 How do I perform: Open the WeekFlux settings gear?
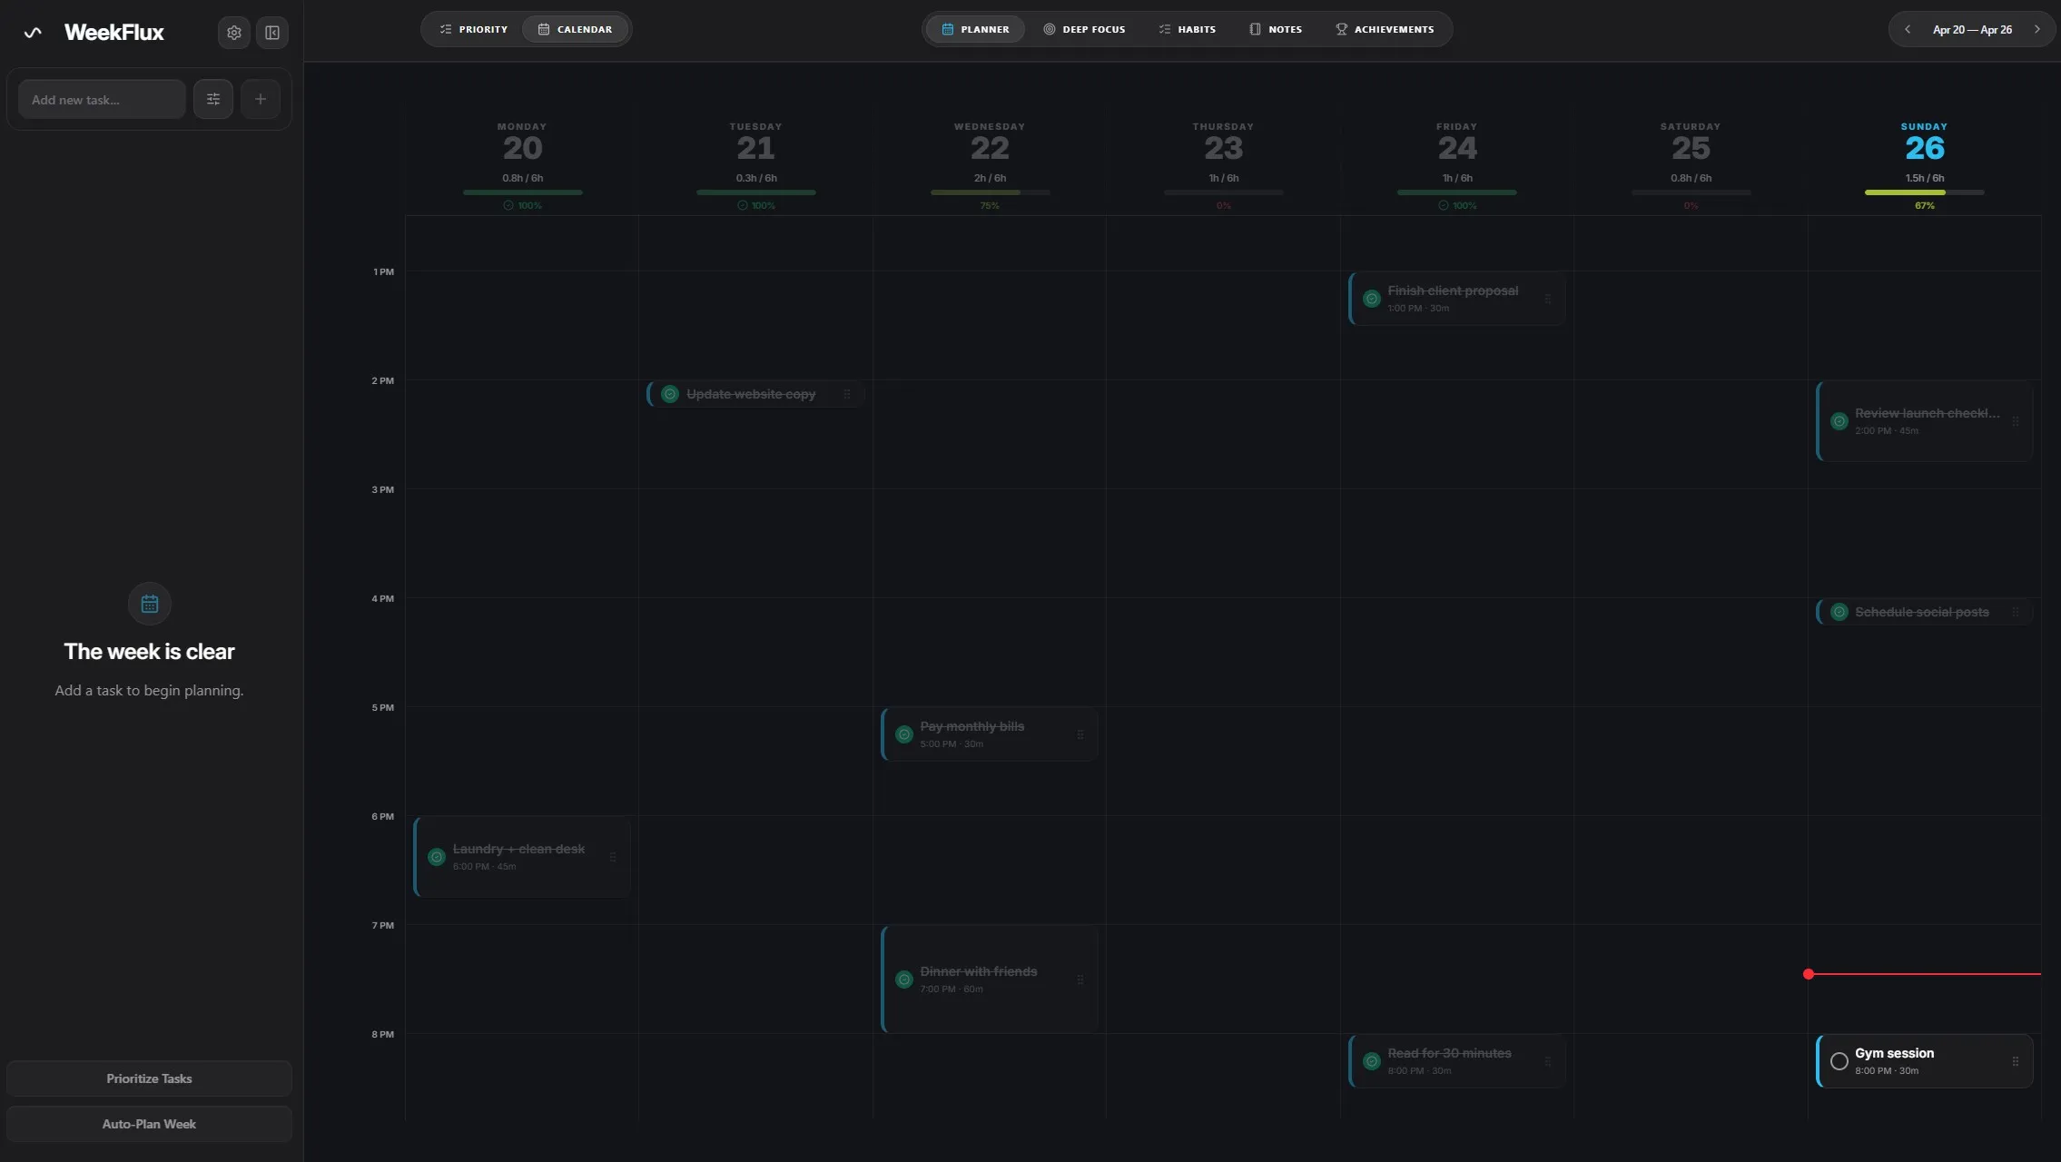(233, 32)
